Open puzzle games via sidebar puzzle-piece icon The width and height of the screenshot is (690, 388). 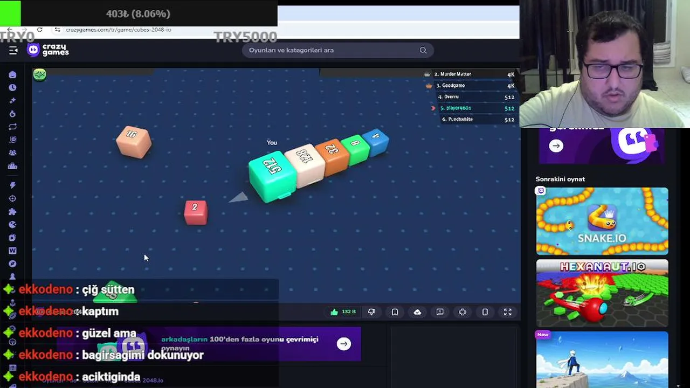pos(12,211)
